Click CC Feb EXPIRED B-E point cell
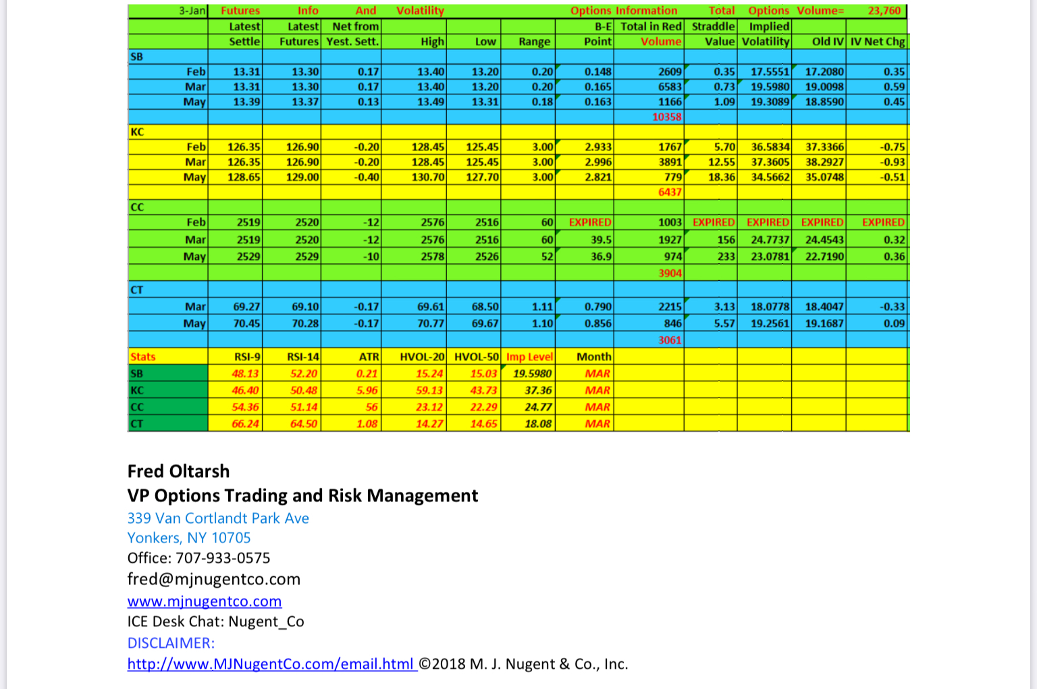The image size is (1037, 689). click(x=590, y=222)
